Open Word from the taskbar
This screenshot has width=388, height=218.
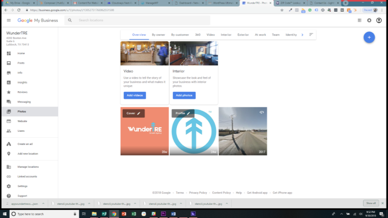point(173,214)
